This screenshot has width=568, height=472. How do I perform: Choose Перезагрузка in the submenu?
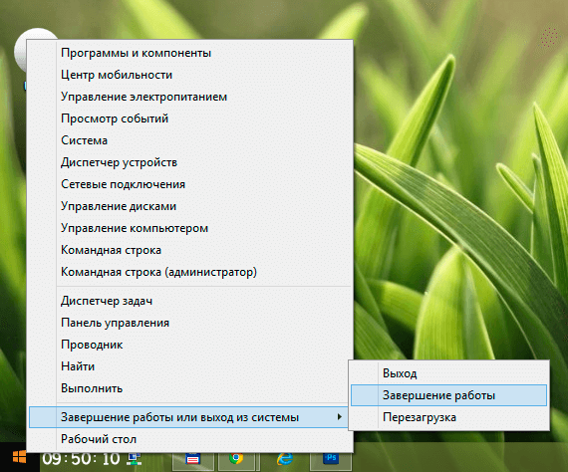(x=448, y=417)
